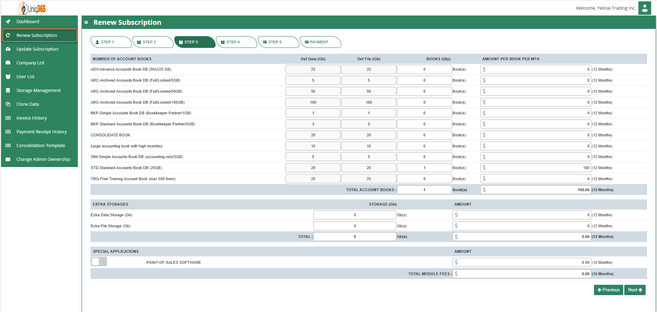This screenshot has width=657, height=312.
Task: Click the Change Admin Ownership envelope icon
Action: [x=8, y=159]
